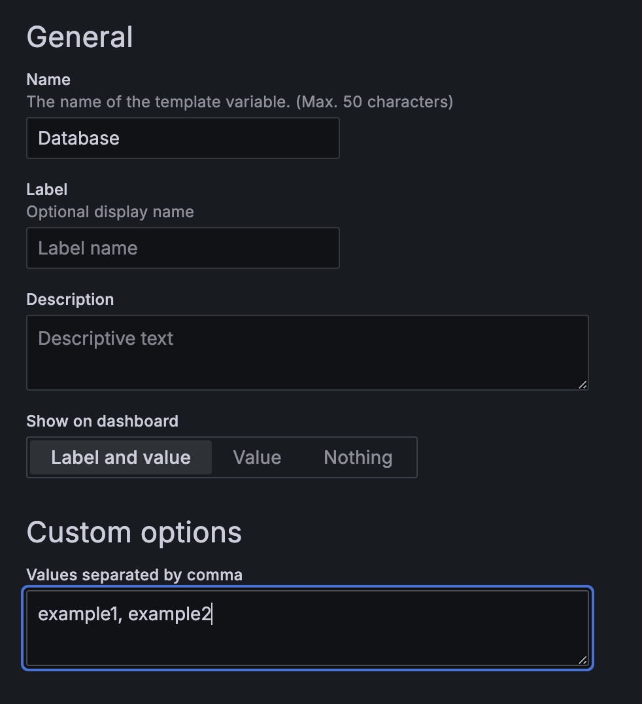Click the word example1 in values box
Screen dimensions: 642x704
tap(78, 614)
